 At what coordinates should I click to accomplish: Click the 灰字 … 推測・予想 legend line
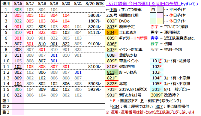coord(166,49)
